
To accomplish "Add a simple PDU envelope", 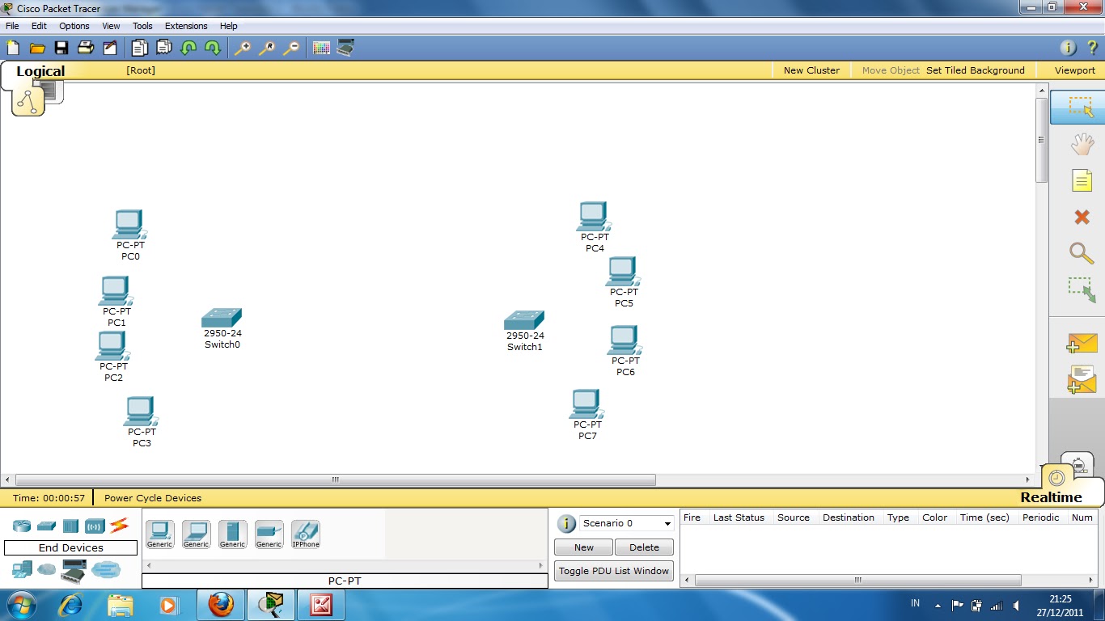I will (1082, 343).
